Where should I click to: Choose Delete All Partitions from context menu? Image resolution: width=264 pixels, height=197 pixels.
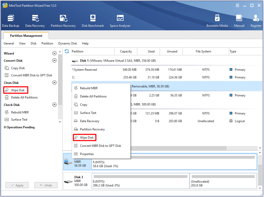[101, 96]
